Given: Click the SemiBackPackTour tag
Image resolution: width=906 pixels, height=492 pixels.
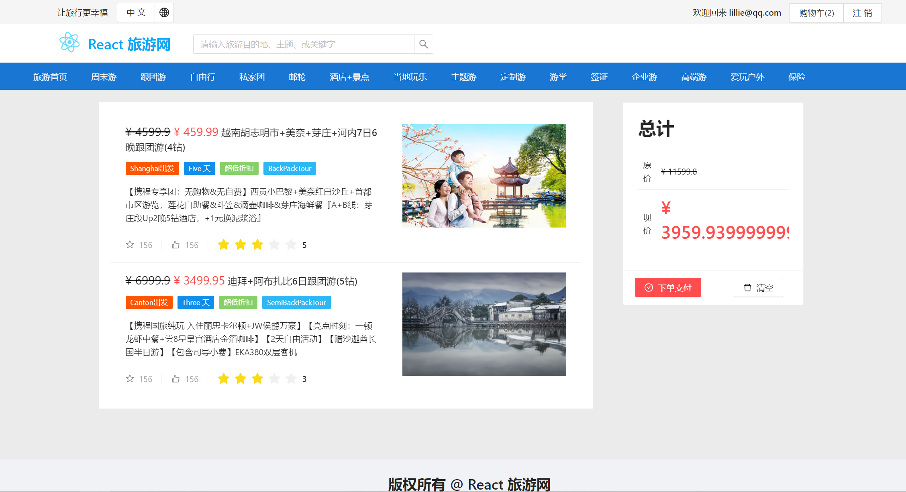Looking at the screenshot, I should coord(296,302).
